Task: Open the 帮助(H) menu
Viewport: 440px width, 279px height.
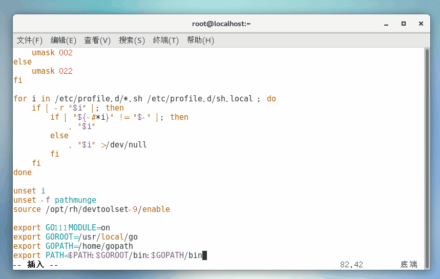Action: [200, 40]
